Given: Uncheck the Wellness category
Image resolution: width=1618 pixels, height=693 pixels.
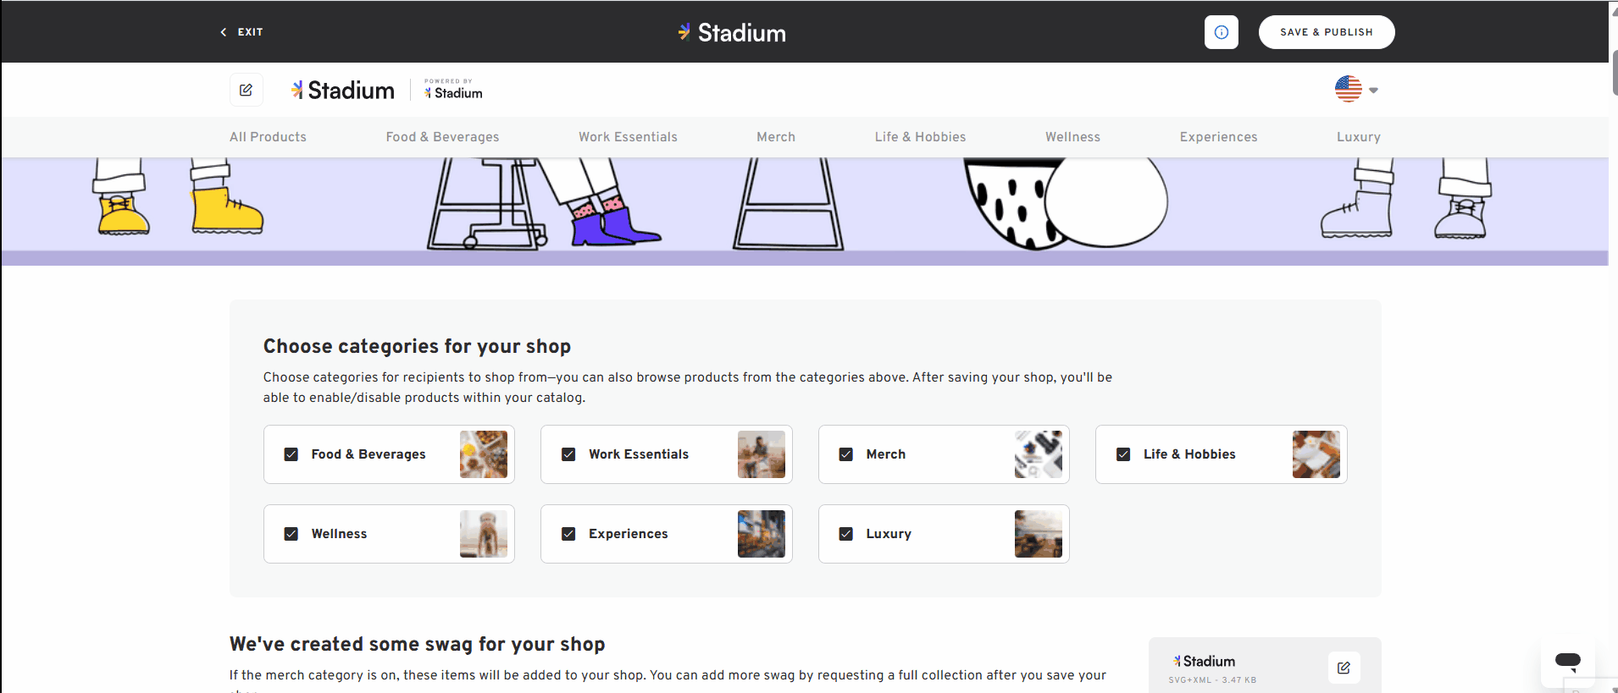Looking at the screenshot, I should (x=291, y=533).
